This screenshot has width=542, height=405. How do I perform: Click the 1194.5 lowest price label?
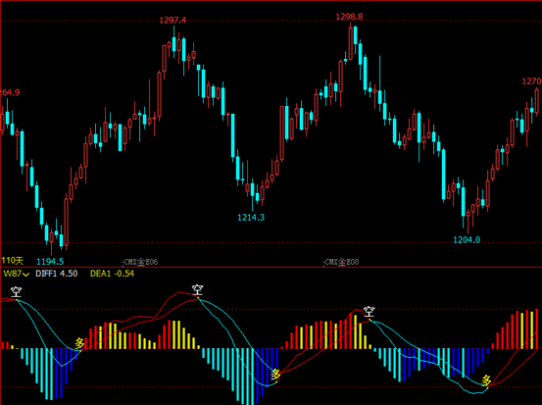[x=50, y=262]
